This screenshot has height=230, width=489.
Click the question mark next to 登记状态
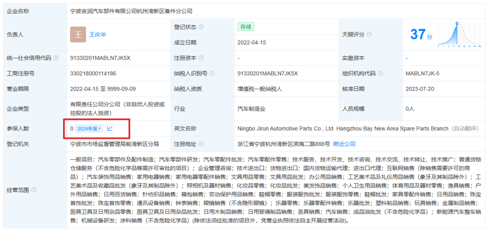tap(201, 27)
